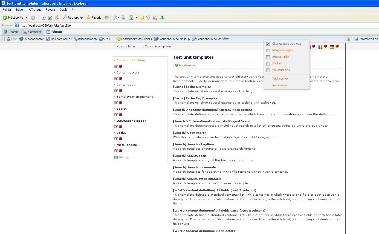Image resolution: width=379 pixels, height=234 pixels.
Task: Click the red status dot under Internationalization
Action: pyautogui.click(x=120, y=127)
